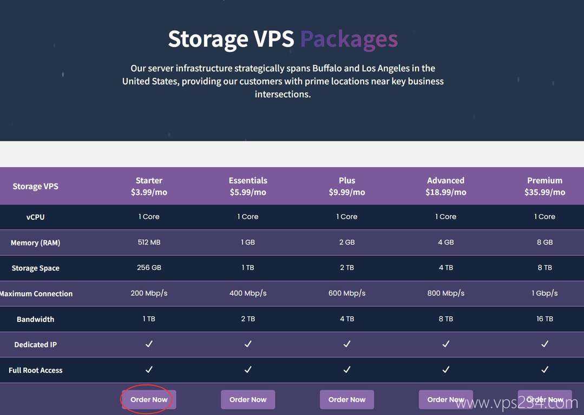Viewport: 584px width, 415px height.
Task: Click Advanced plan's Dedicated IP checkmark
Action: tap(446, 344)
